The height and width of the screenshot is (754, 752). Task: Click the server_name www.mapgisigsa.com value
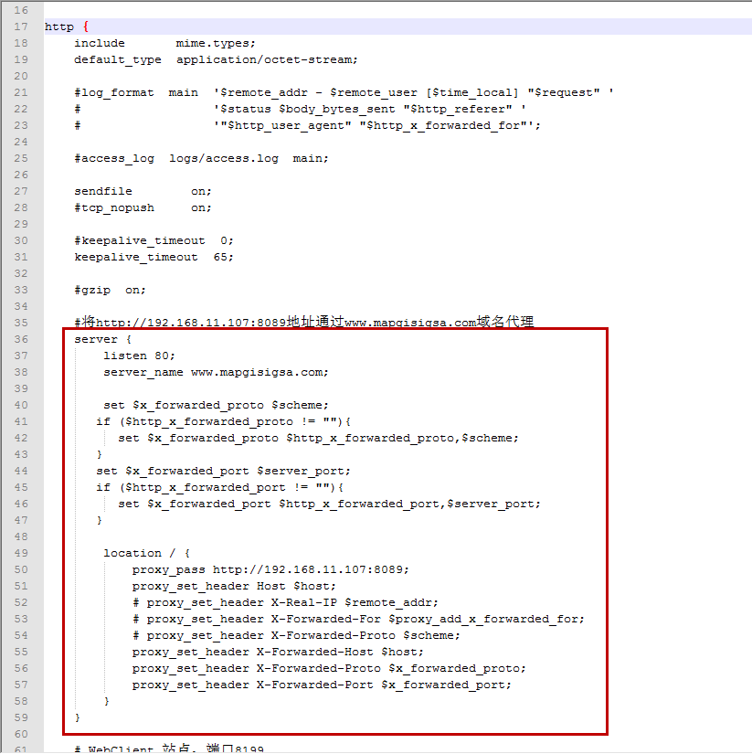point(259,372)
